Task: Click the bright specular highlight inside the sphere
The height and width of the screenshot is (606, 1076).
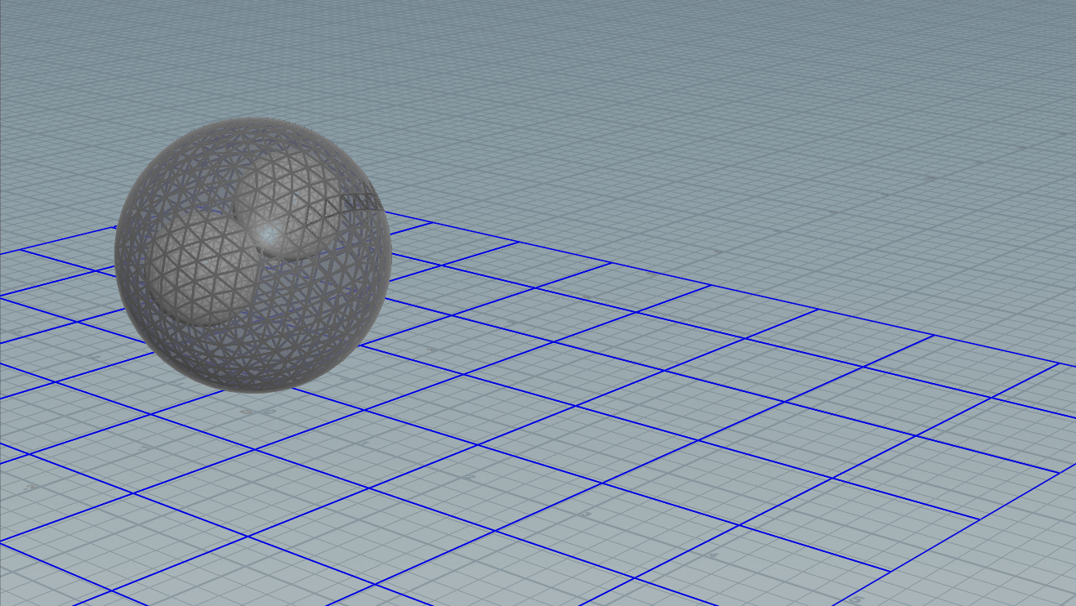Action: pos(272,234)
